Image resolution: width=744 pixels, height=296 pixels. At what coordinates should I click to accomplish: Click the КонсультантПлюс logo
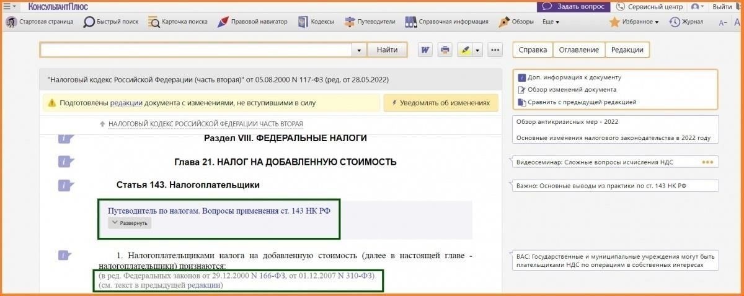(57, 7)
